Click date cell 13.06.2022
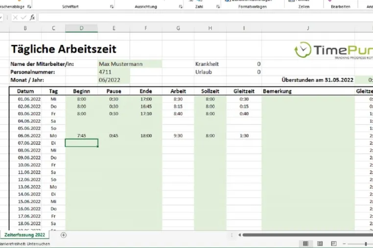Screen dimensions: 373x248 pos(25,187)
